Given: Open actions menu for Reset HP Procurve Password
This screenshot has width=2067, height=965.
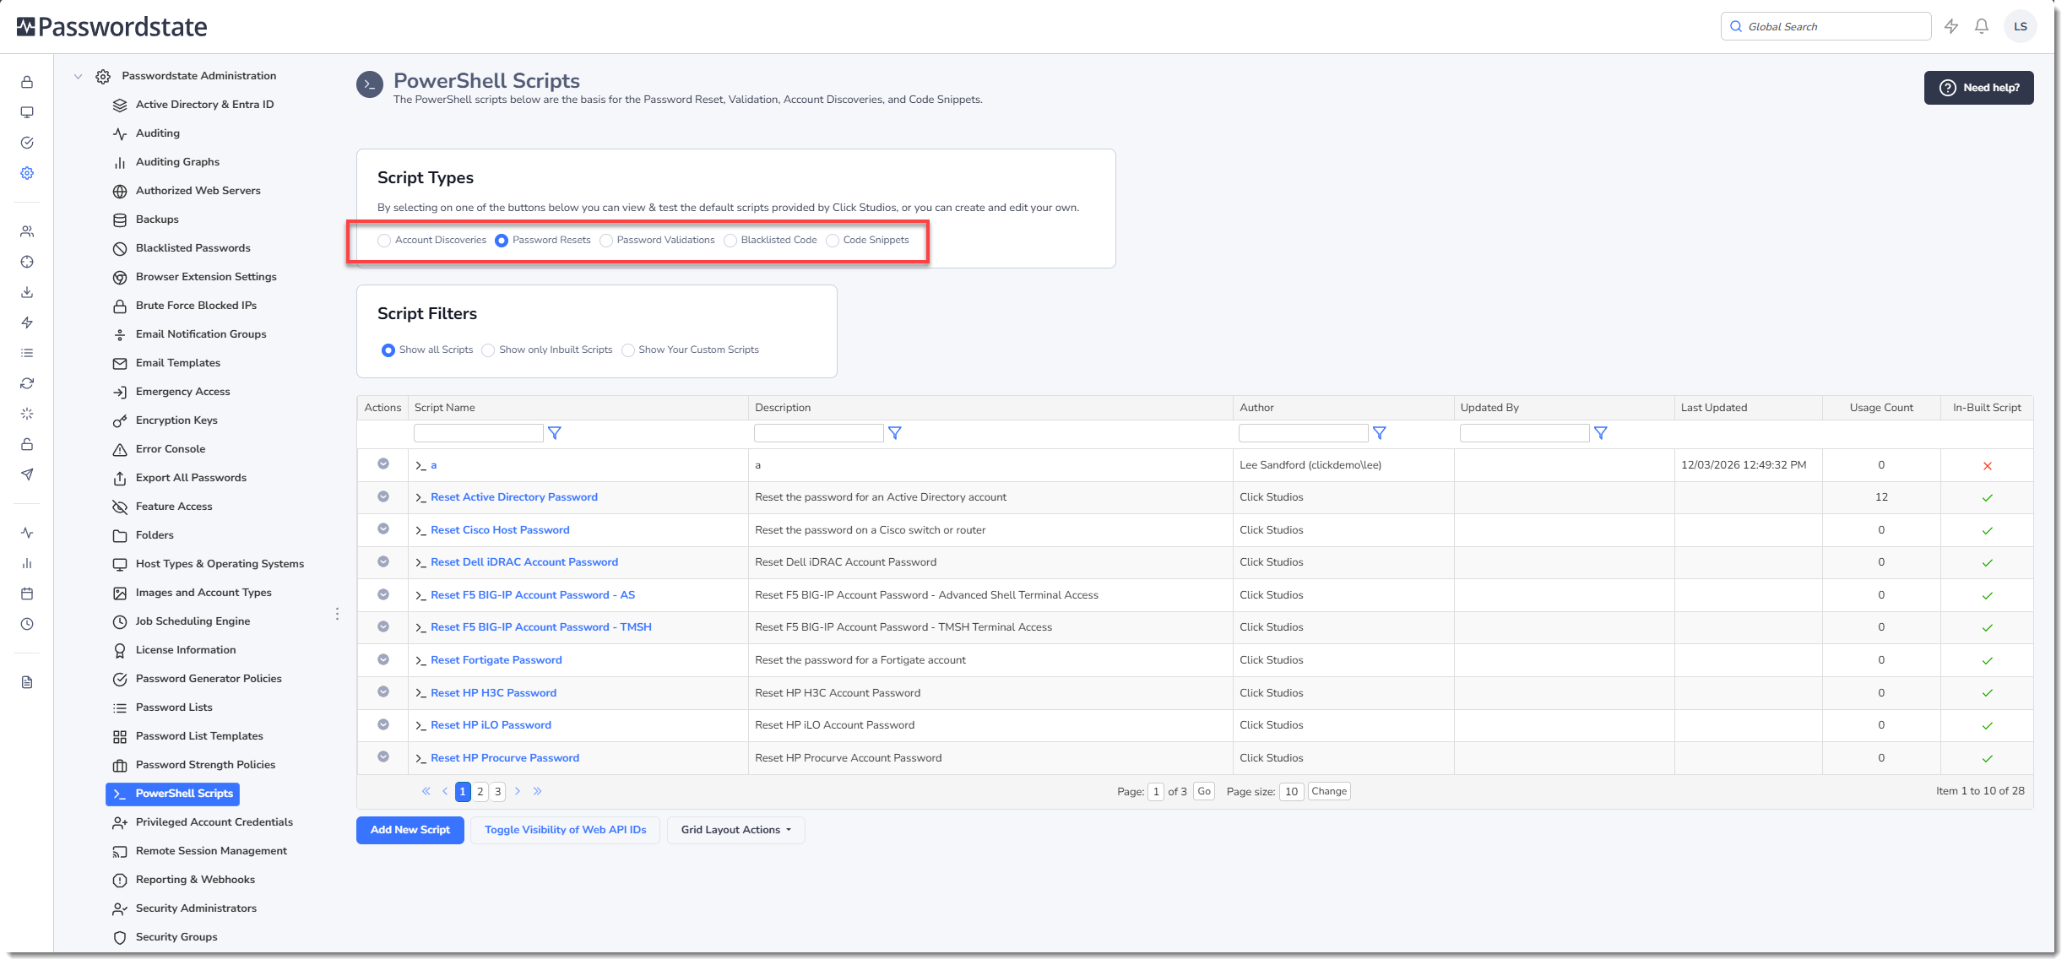Looking at the screenshot, I should point(383,756).
